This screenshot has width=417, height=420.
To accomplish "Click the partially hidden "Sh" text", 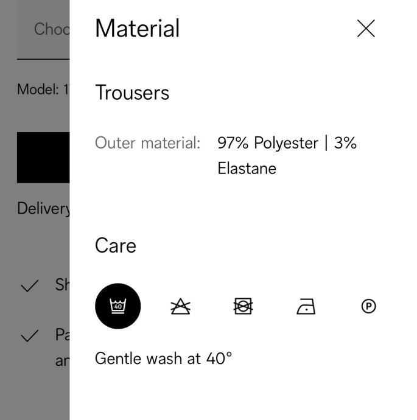I will [62, 285].
